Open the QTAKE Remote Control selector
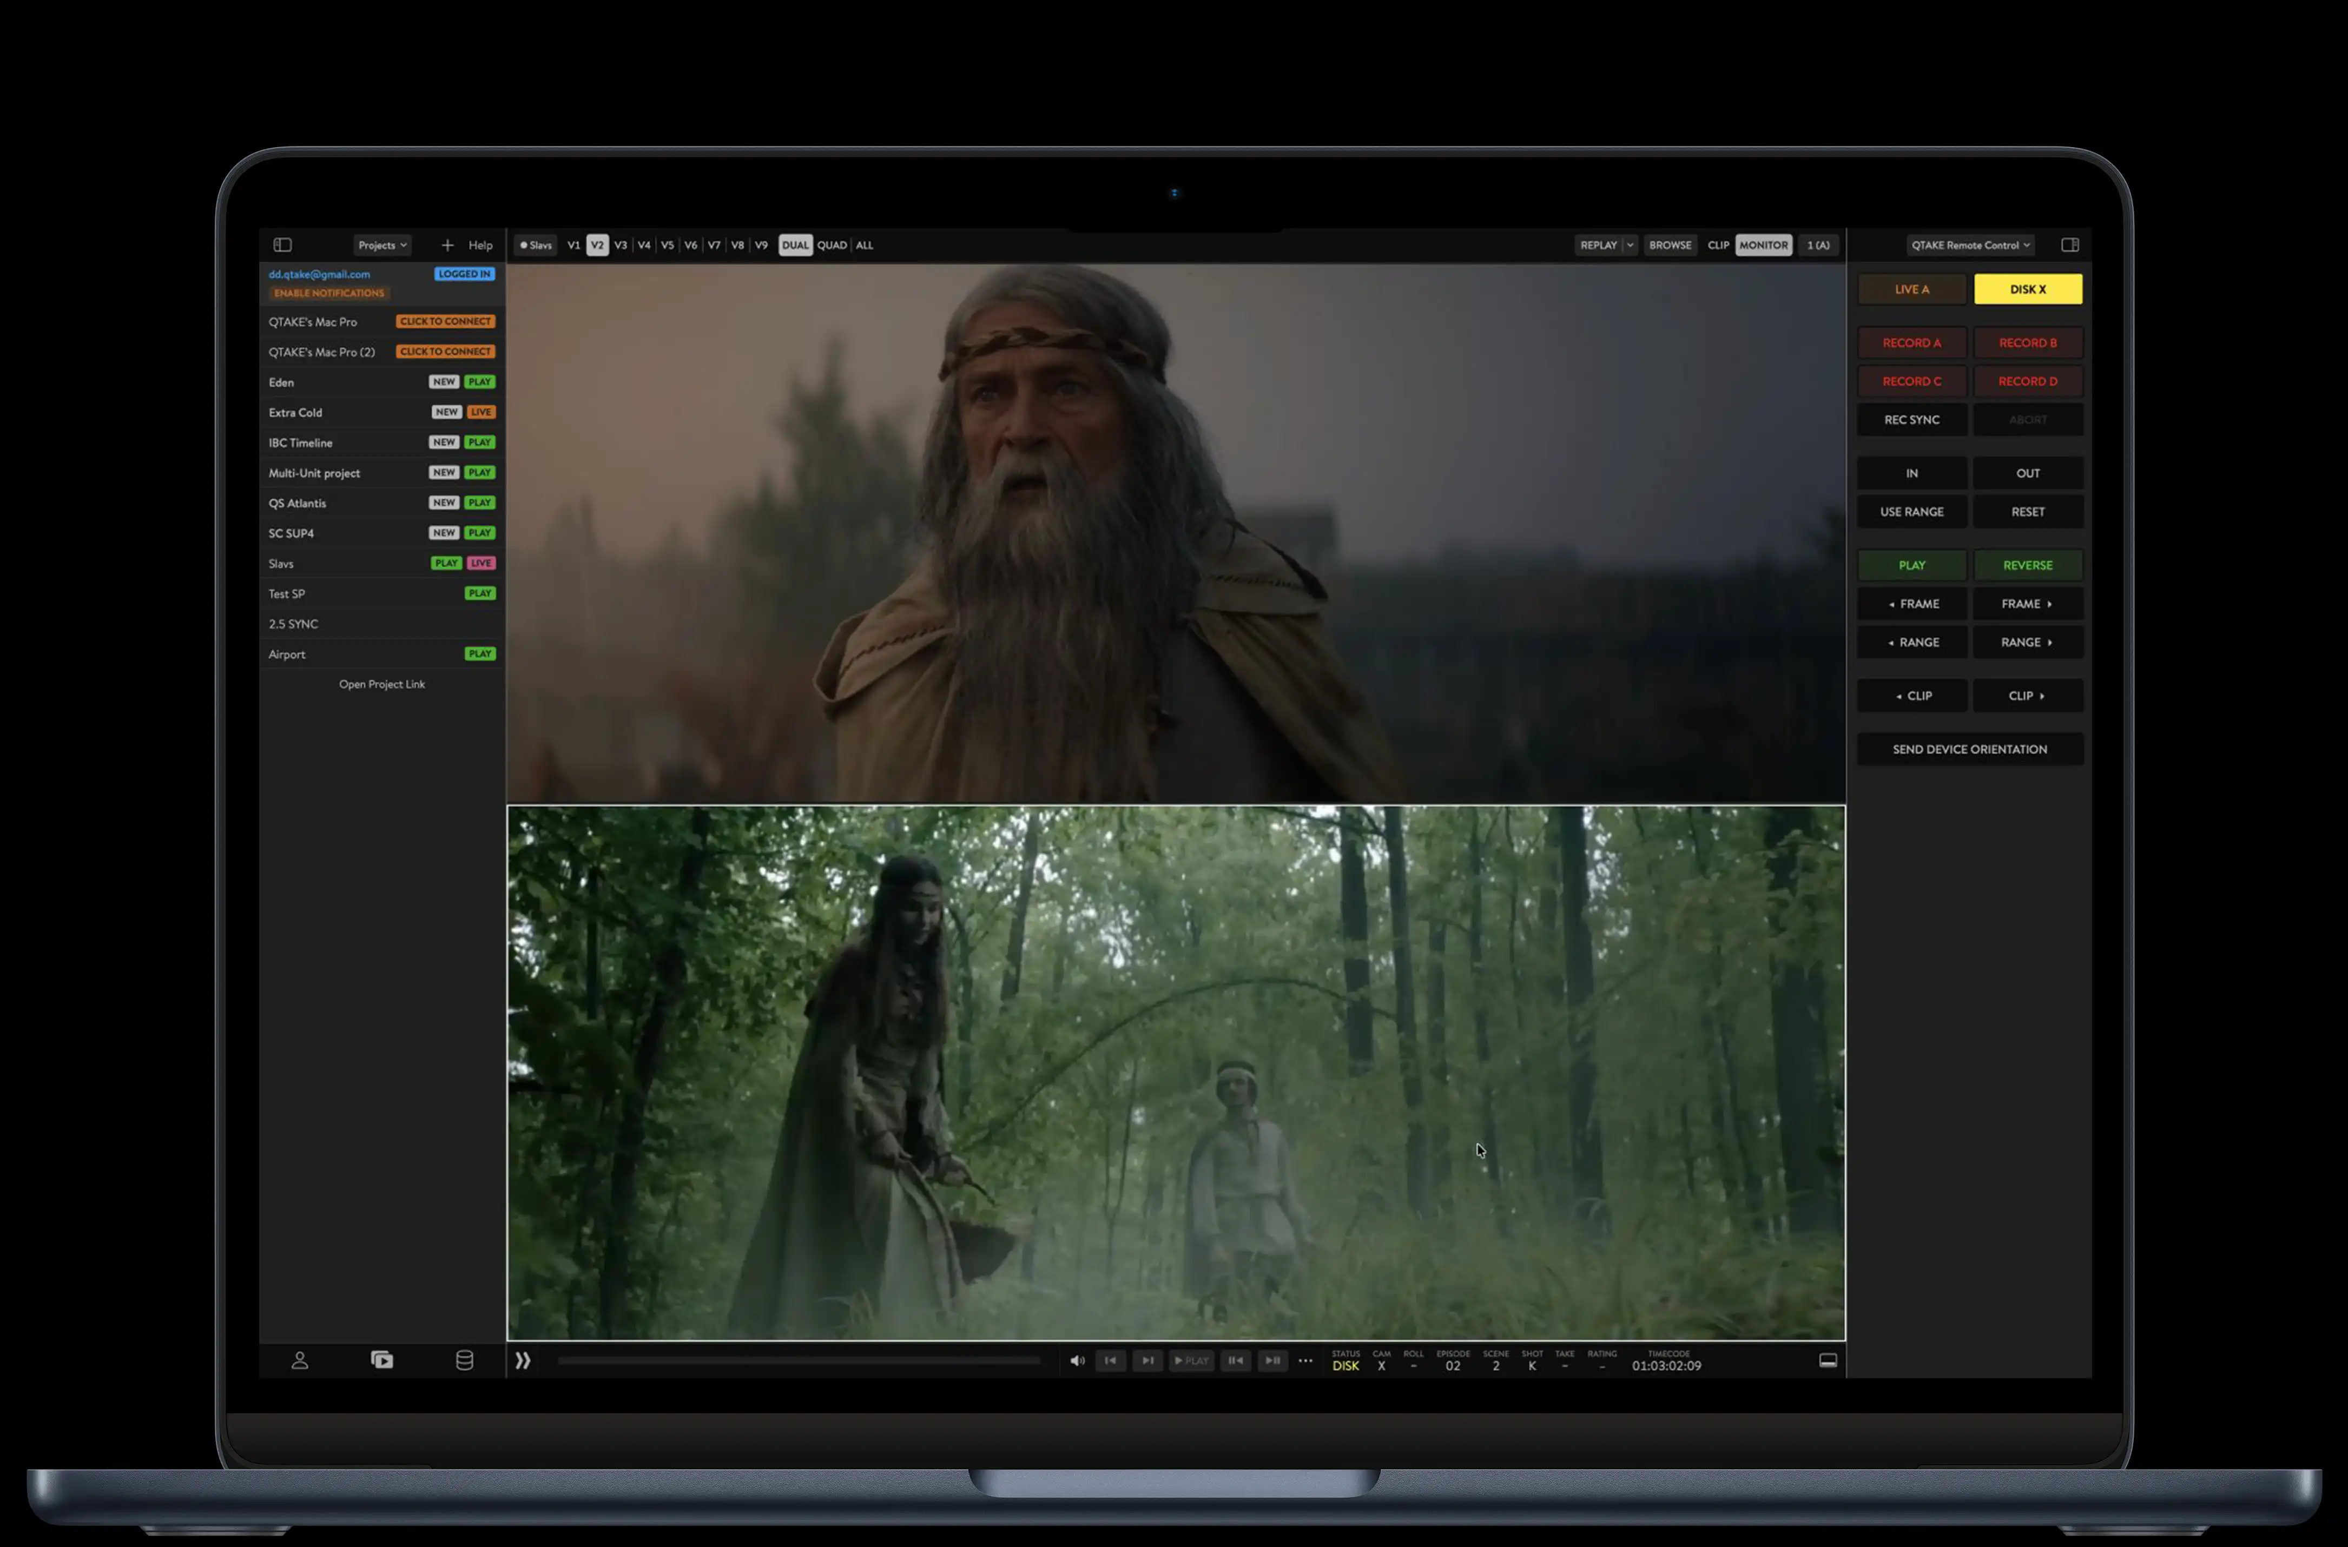Image resolution: width=2348 pixels, height=1547 pixels. click(1969, 244)
